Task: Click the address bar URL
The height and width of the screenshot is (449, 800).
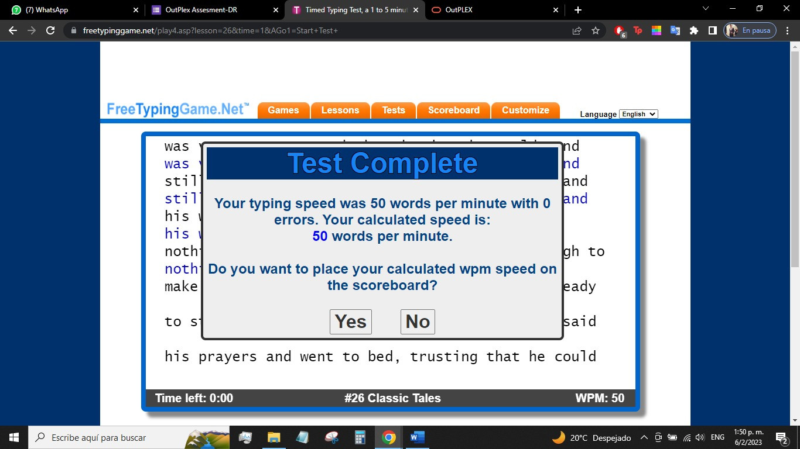Action: 209,30
